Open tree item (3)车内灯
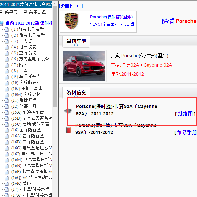The width and height of the screenshot is (197, 197). [x=21, y=41]
